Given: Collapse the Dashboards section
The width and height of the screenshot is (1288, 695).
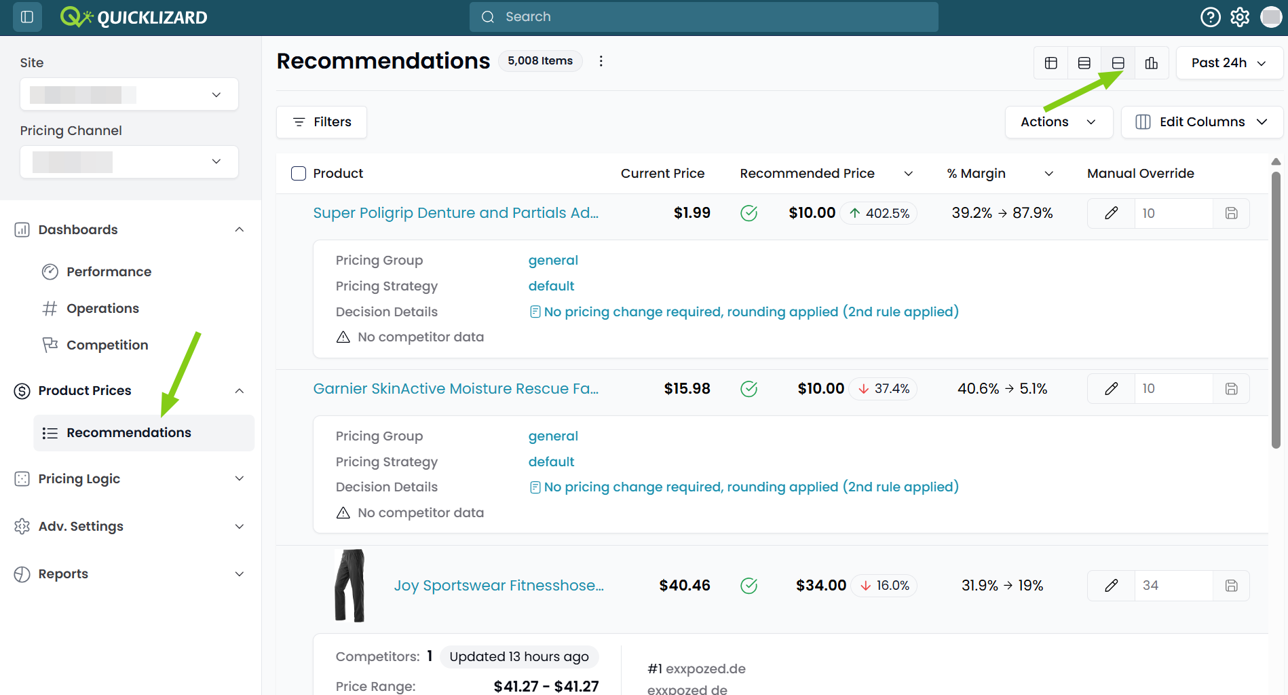Looking at the screenshot, I should pyautogui.click(x=240, y=230).
